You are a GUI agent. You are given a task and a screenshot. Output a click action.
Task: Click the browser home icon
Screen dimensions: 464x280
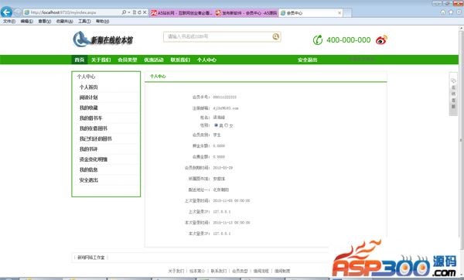[x=442, y=12]
